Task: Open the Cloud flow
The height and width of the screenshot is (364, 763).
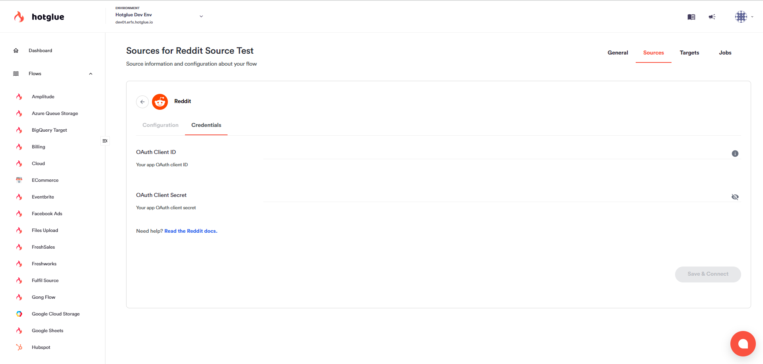Action: tap(38, 164)
